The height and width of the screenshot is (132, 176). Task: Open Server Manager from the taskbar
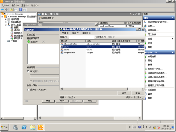tap(16, 127)
